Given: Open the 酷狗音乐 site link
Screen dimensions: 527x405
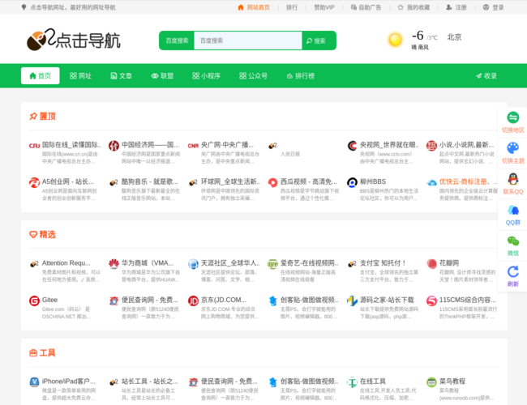Looking at the screenshot, I should click(x=150, y=181).
